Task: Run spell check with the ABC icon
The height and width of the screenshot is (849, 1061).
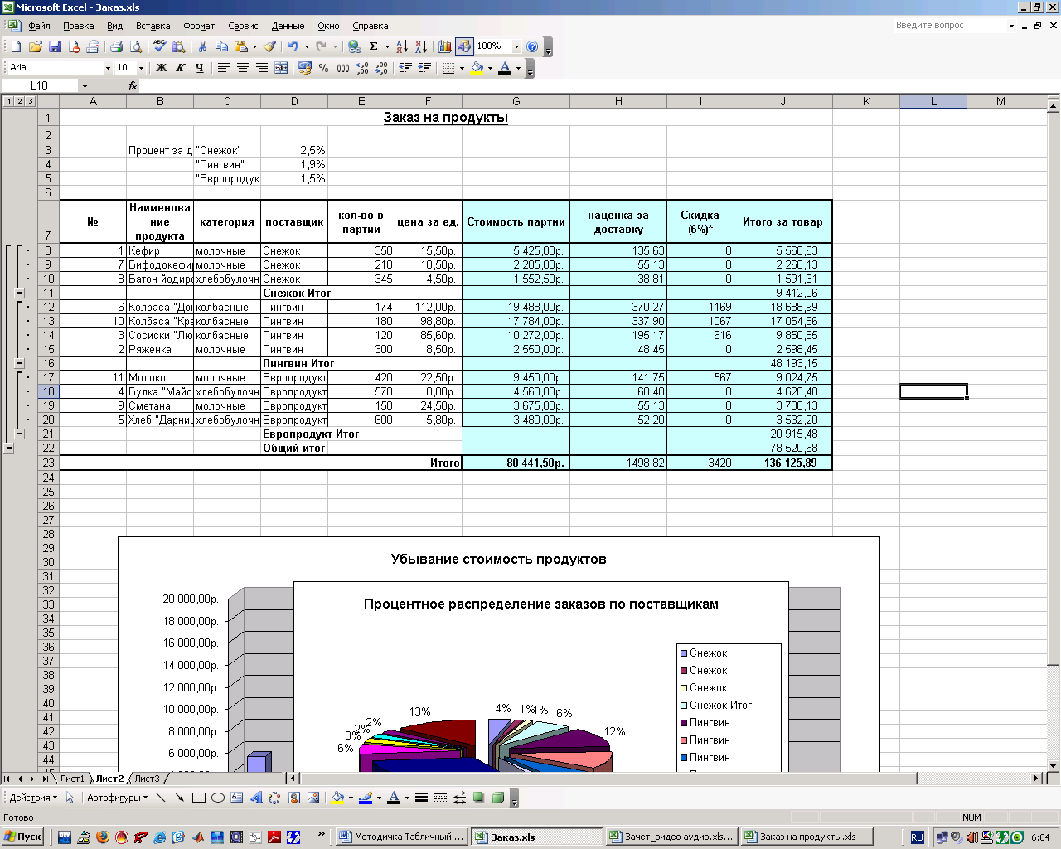Action: click(x=160, y=46)
